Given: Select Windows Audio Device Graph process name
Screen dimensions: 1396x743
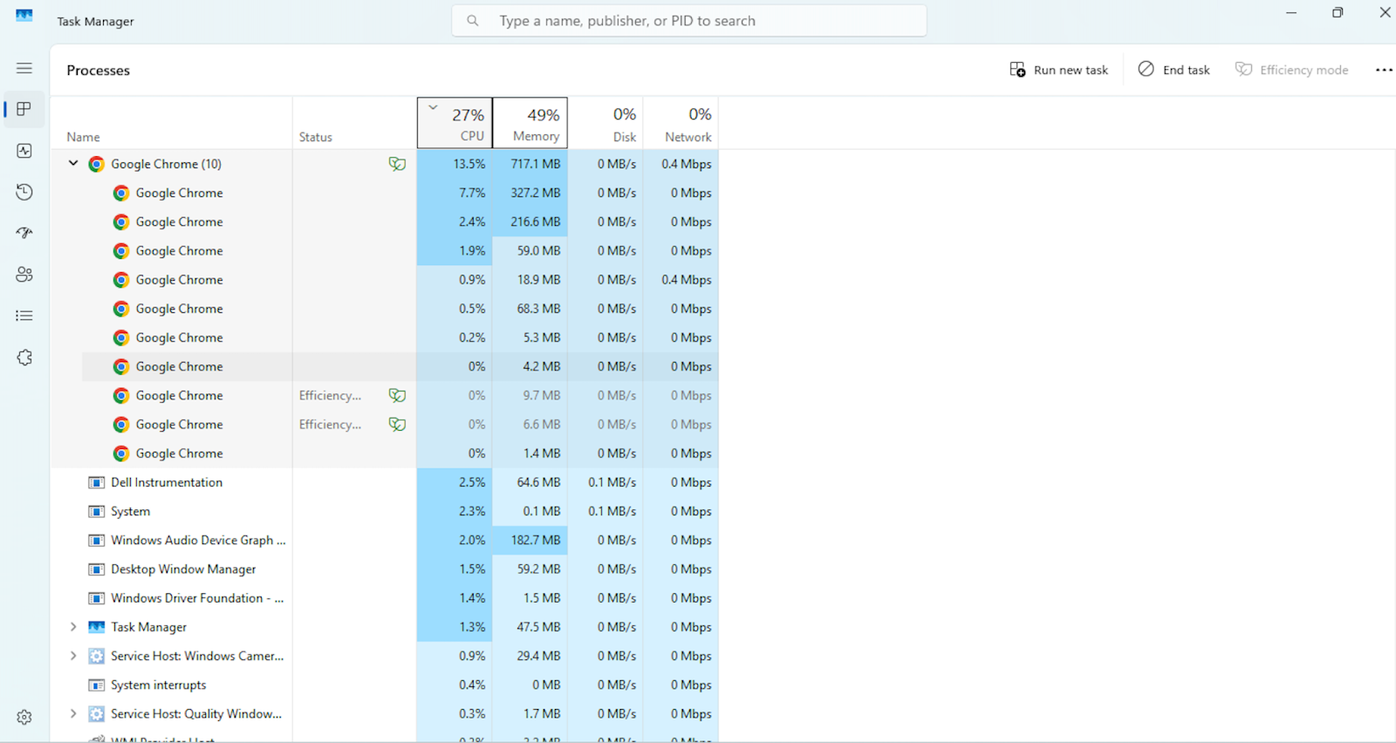Looking at the screenshot, I should tap(198, 541).
